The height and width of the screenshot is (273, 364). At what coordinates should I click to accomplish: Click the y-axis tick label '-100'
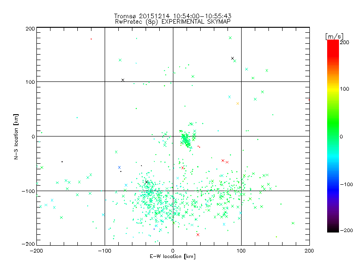click(x=28, y=191)
